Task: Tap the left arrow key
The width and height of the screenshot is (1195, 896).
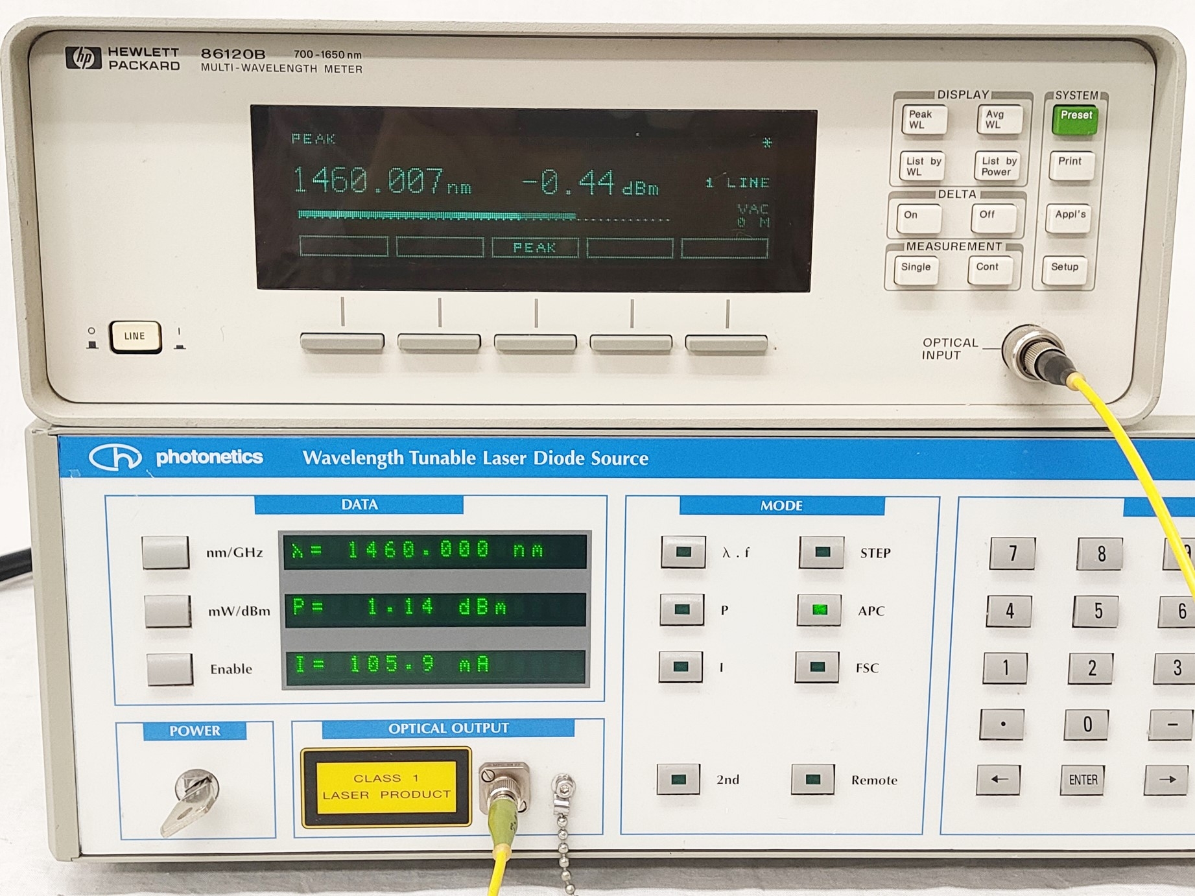Action: point(999,780)
